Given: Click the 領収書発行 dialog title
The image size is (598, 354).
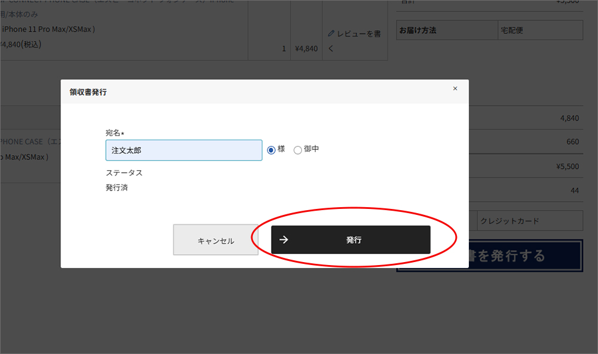Looking at the screenshot, I should [x=88, y=92].
